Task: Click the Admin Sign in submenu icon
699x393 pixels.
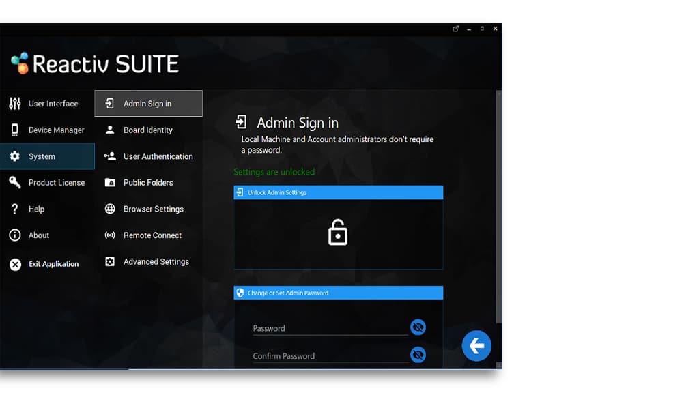Action: click(109, 104)
